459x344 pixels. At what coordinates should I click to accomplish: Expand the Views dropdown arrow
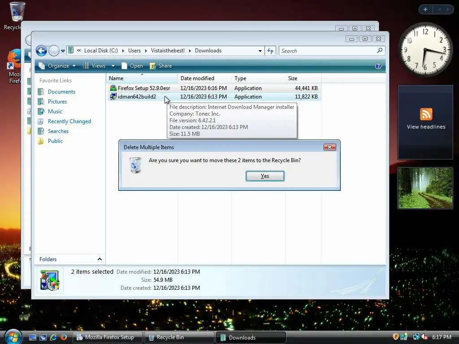click(113, 66)
